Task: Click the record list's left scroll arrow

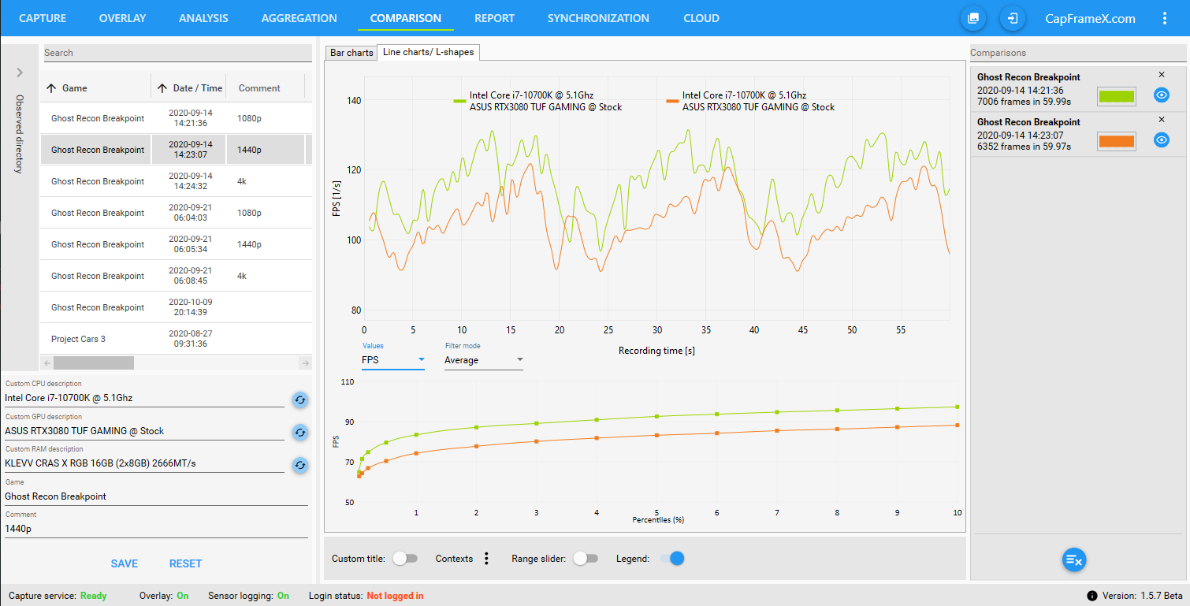Action: click(46, 363)
